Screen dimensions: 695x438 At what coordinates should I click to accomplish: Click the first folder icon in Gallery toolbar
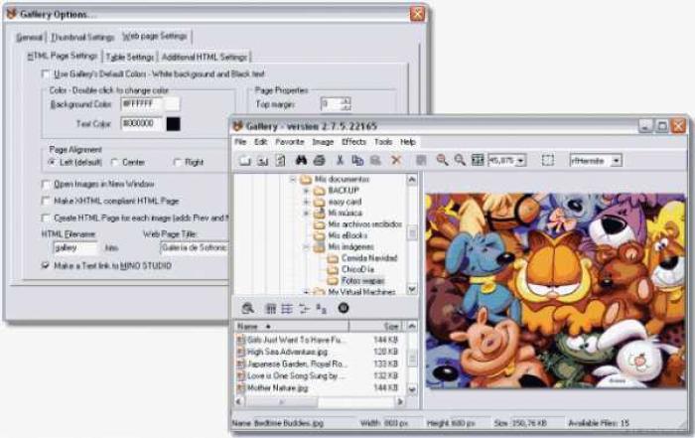click(245, 161)
